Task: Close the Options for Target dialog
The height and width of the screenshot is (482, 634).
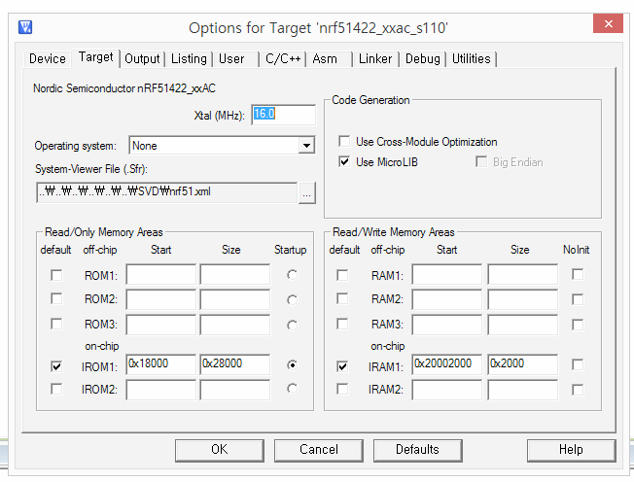Action: click(x=608, y=24)
